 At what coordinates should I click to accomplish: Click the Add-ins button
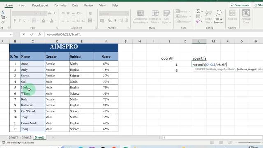[x=232, y=15]
